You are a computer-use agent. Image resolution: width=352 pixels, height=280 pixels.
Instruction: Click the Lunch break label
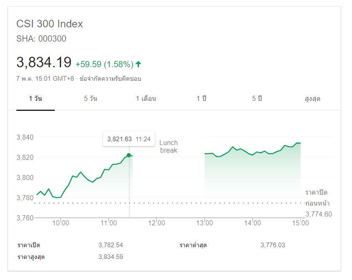pyautogui.click(x=168, y=147)
